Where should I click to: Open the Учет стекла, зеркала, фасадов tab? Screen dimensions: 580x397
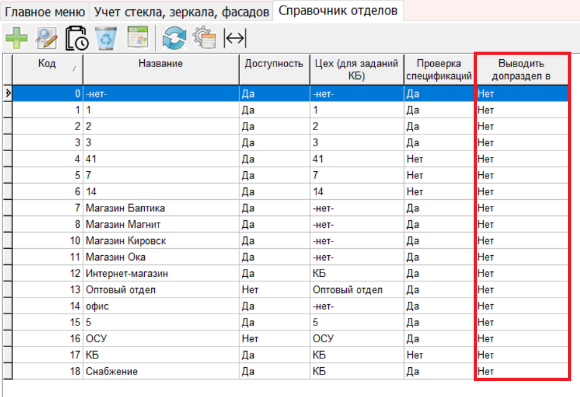182,11
